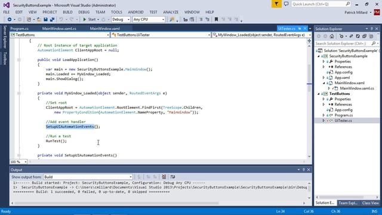
Task: Select App.xaml under SecurityButtonsExample
Action: [x=342, y=78]
